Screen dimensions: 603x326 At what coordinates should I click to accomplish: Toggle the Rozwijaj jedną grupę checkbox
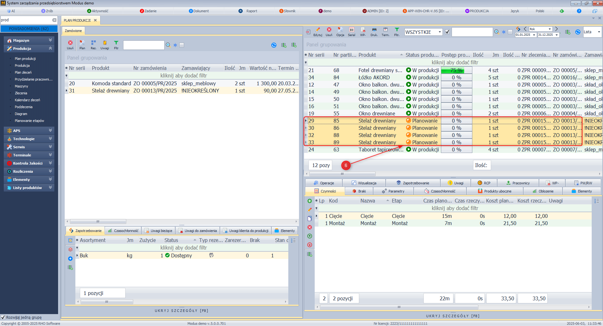(3, 317)
